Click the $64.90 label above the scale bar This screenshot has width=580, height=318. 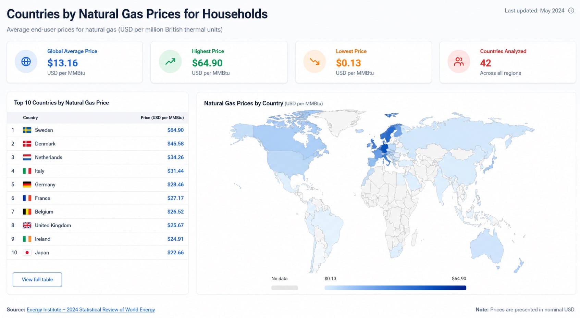[459, 279]
